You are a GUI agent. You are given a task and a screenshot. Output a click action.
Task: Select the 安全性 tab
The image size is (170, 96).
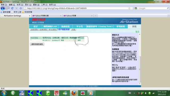79,26
